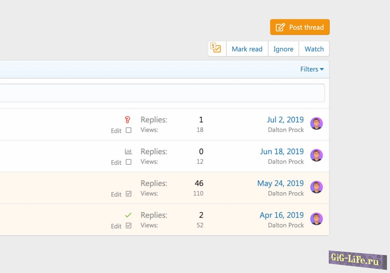Screen dimensions: 390x273
Task: Deselect the checkbox on the Apr 16 thread
Action: pos(129,226)
